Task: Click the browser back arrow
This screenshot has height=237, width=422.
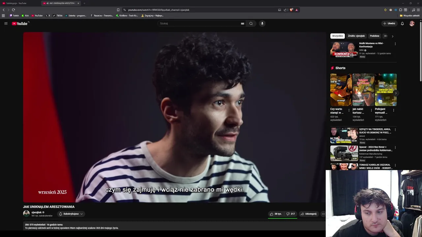Action: click(4, 10)
